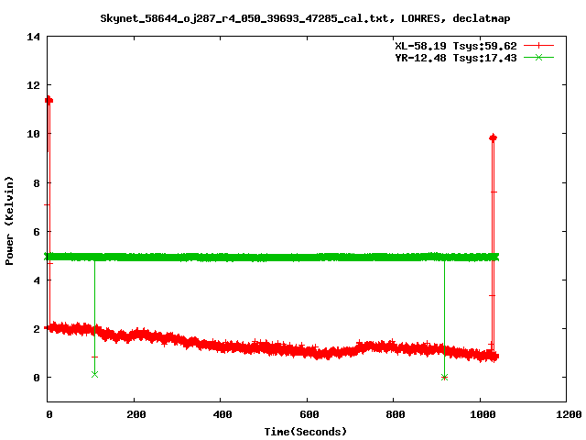Click the y-axis tick label 6
586x440 pixels.
tap(37, 232)
